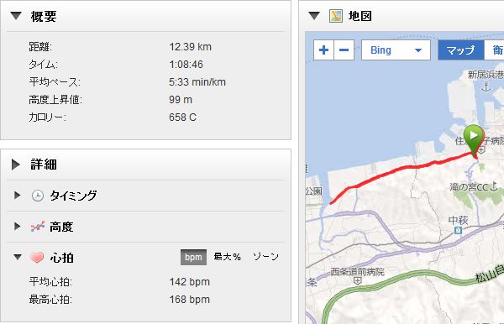The image size is (504, 324).
Task: Expand the タイミング section
Action: (18, 196)
